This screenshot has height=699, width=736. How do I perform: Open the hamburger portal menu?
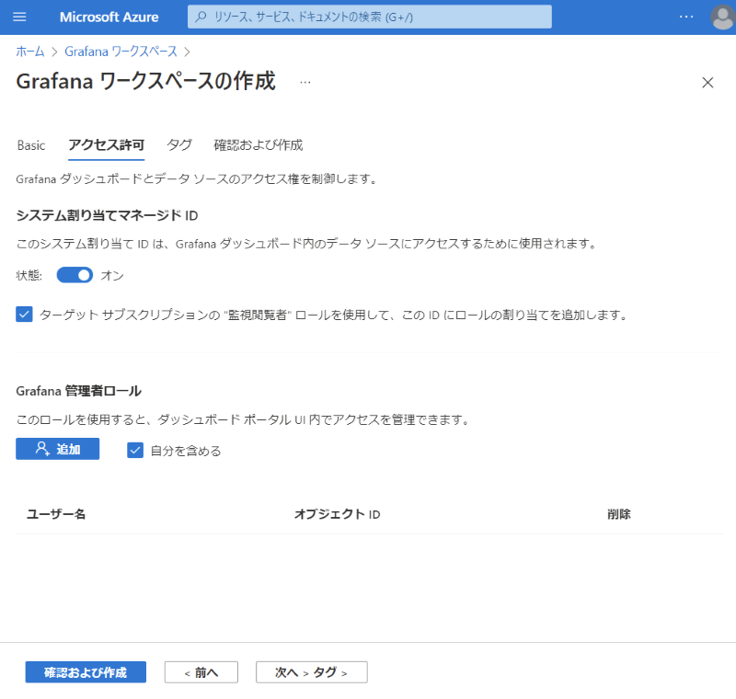[x=19, y=17]
